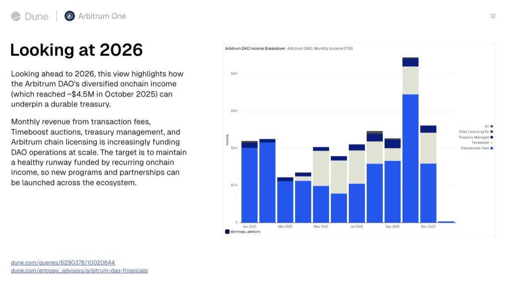The width and height of the screenshot is (509, 284).
Task: Click the paragraph starting Monthly revenue from transaction
Action: [x=99, y=152]
